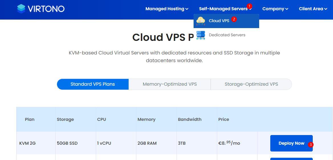Click the VIRTONO wordmark text
This screenshot has height=160, width=333.
click(x=46, y=9)
